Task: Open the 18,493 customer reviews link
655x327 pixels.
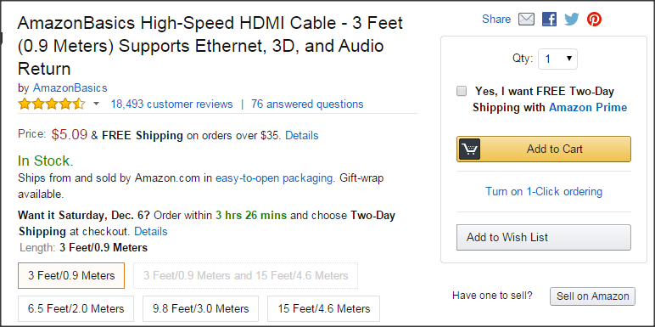Action: pos(171,104)
